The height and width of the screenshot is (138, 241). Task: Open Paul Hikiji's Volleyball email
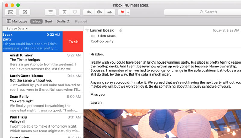point(43,124)
